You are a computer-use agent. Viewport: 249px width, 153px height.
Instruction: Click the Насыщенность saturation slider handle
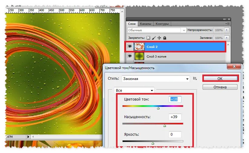[x=164, y=126]
